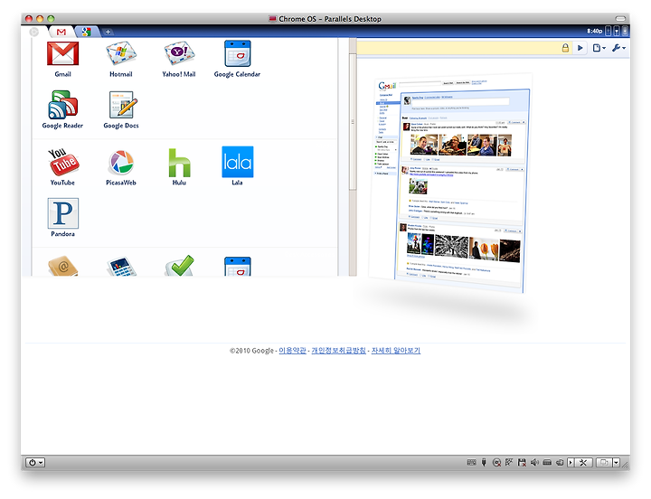This screenshot has width=651, height=499.
Task: Click the app panel vertical scrollbar
Action: pos(353,121)
